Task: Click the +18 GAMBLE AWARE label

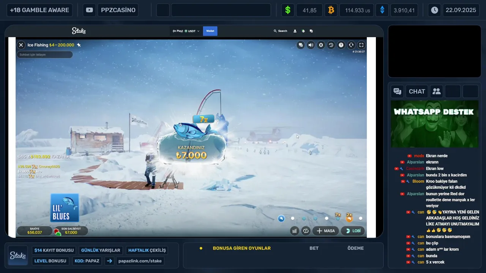Action: pos(39,10)
